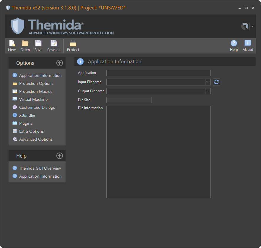Open the theme dropdown in header

coord(252,26)
